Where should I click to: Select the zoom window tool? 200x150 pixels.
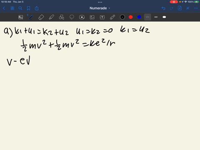point(21,17)
